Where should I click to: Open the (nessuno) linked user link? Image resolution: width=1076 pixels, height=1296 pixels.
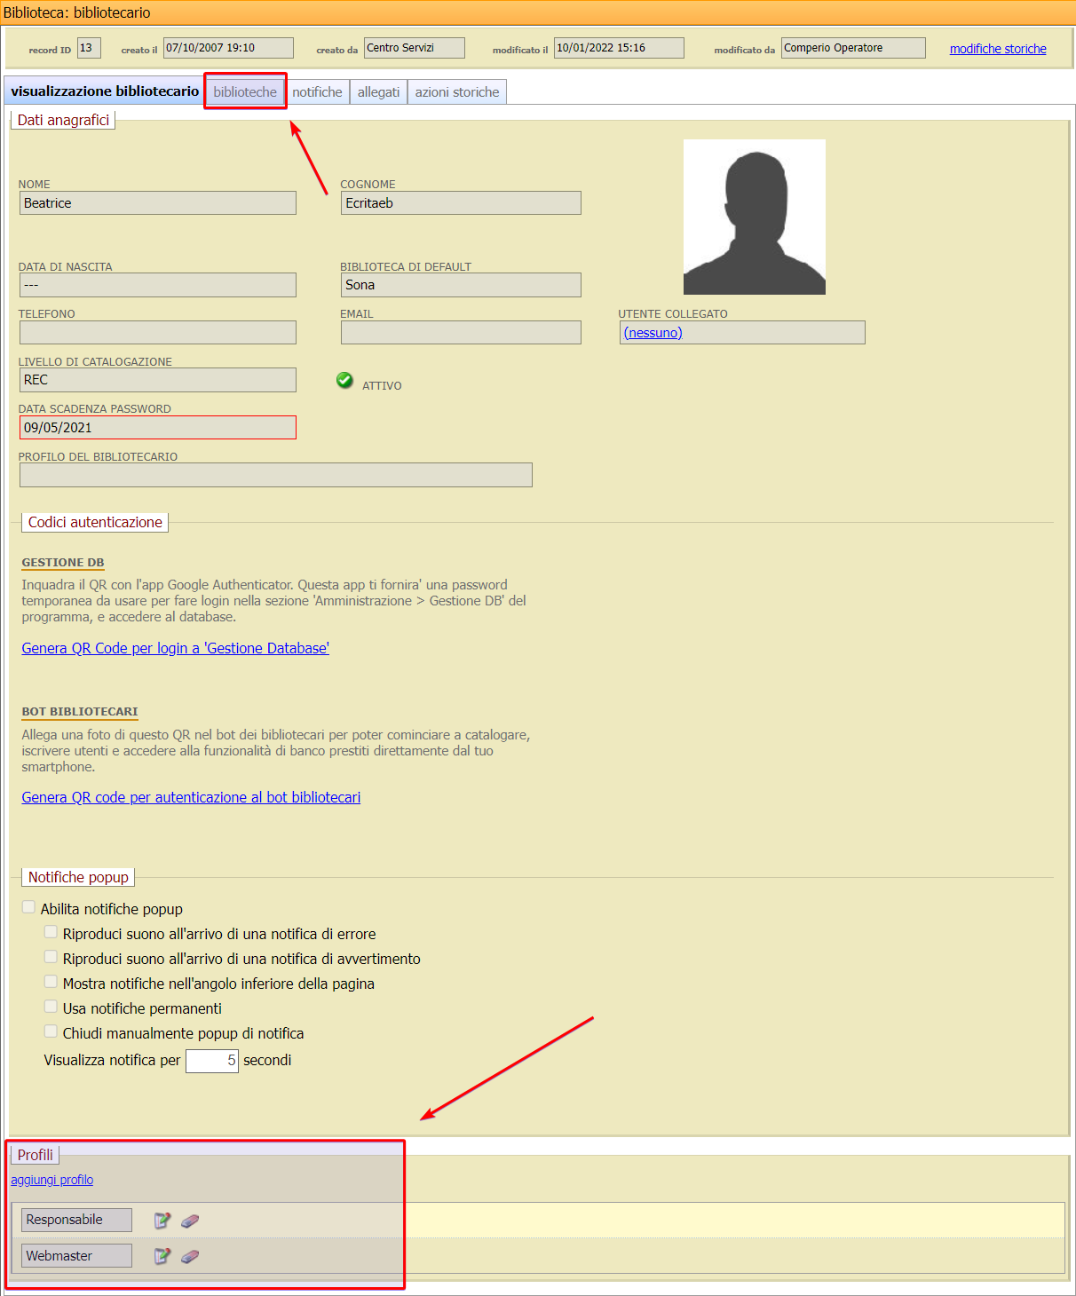(653, 333)
